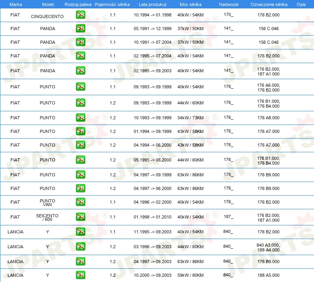The image size is (314, 282).
Task: Click fuel icon for Lancia Y 11.1995 row
Action: click(x=80, y=231)
